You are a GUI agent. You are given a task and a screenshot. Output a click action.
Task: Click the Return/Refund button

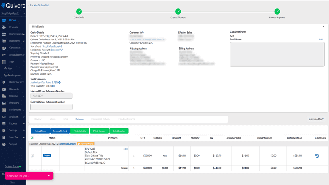click(x=60, y=131)
